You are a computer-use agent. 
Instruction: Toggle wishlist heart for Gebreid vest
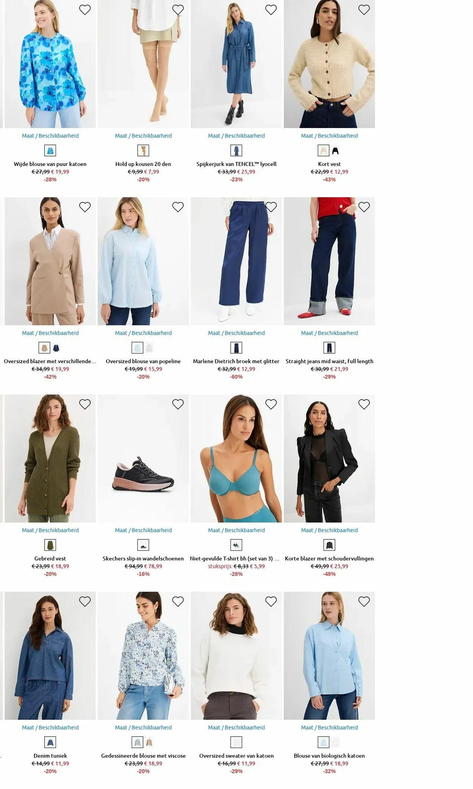coord(85,404)
